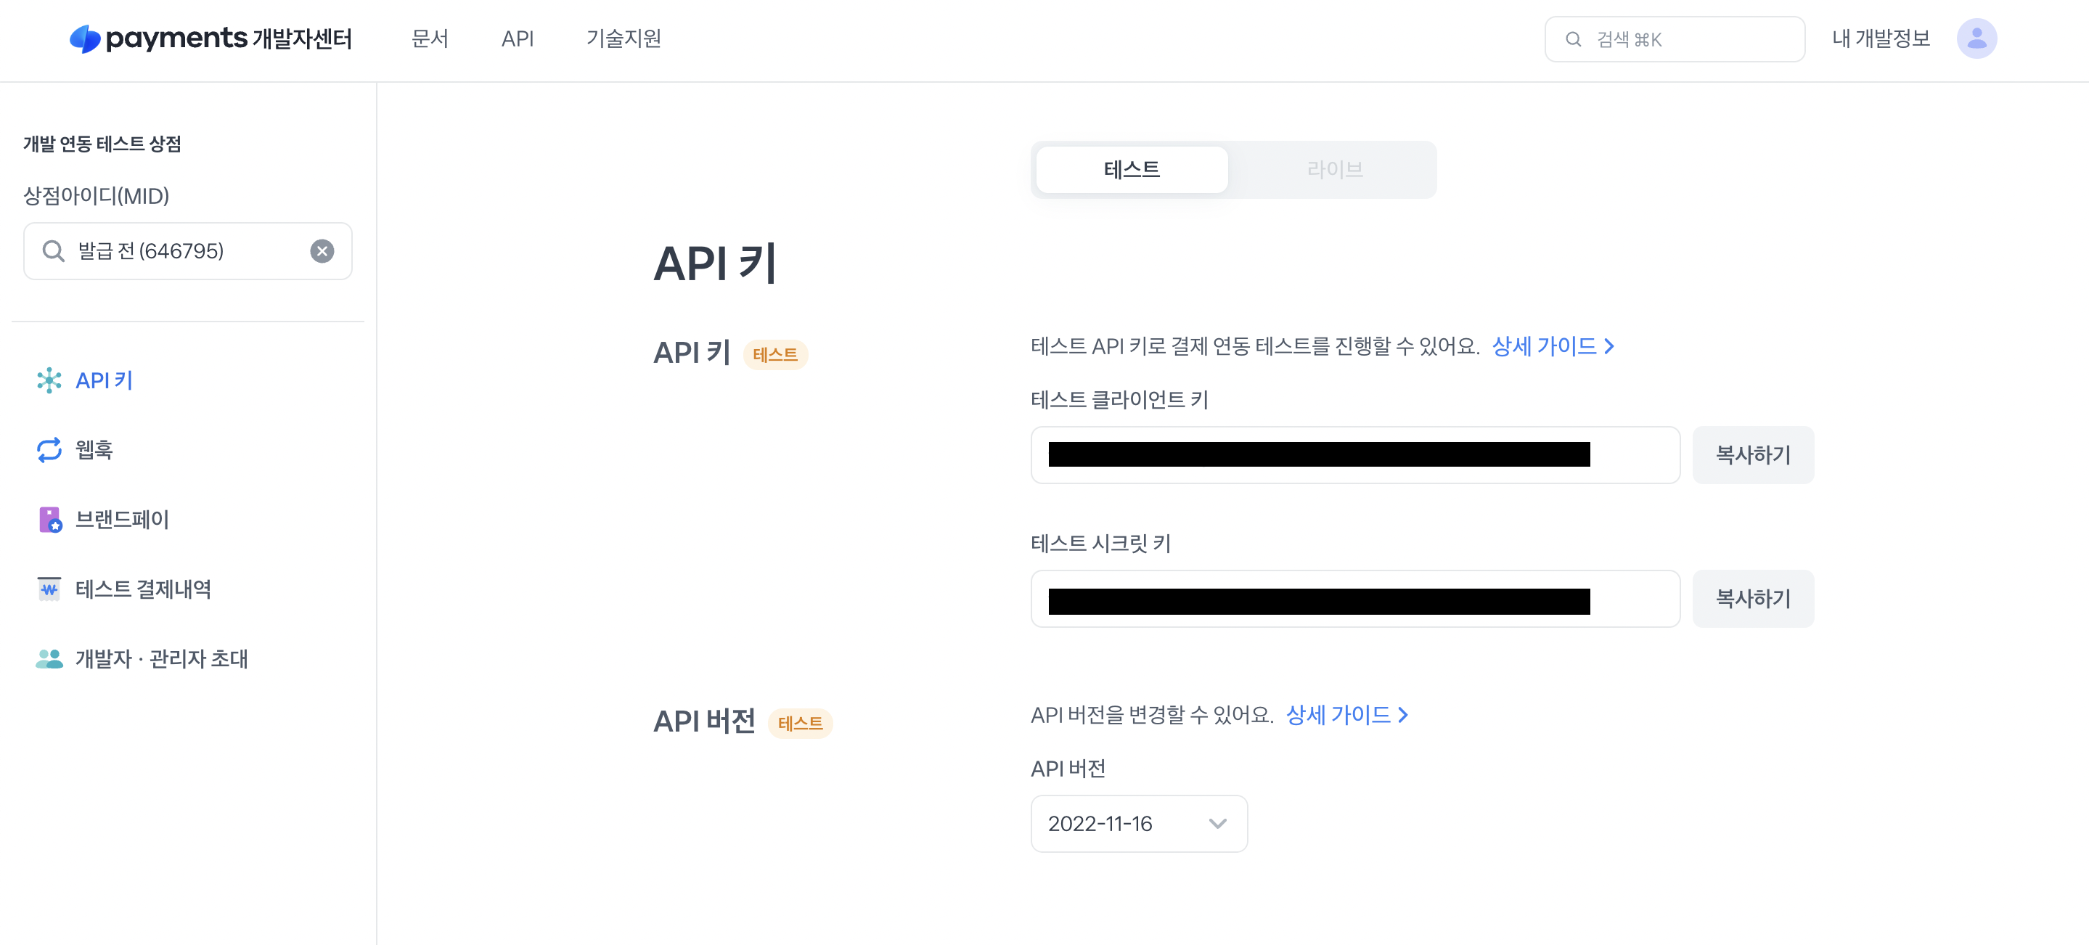Screen dimensions: 2089x945
Task: Click the 테스트 결제내역 receipt icon
Action: click(49, 589)
